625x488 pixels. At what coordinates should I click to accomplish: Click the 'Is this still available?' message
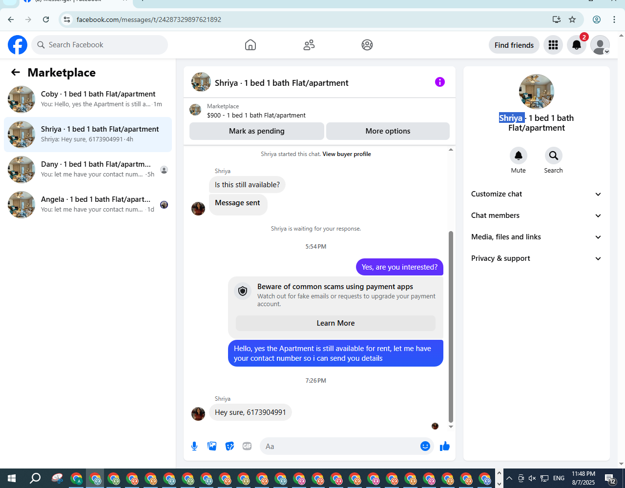click(248, 185)
